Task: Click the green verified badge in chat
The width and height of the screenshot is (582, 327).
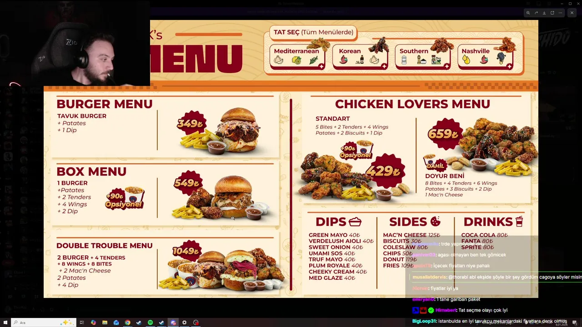Action: [431, 310]
